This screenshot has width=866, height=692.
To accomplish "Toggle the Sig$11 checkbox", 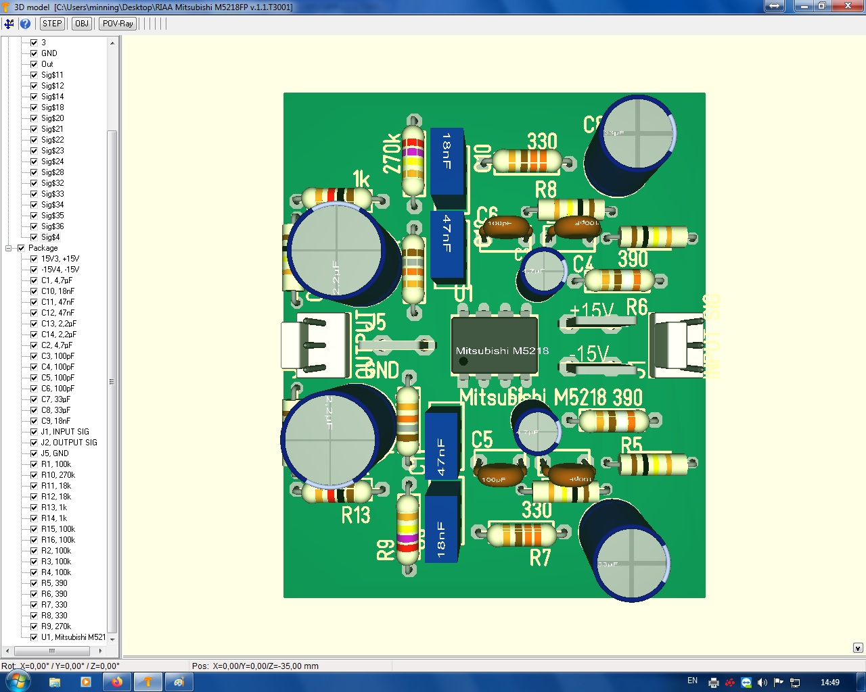I will (x=34, y=75).
